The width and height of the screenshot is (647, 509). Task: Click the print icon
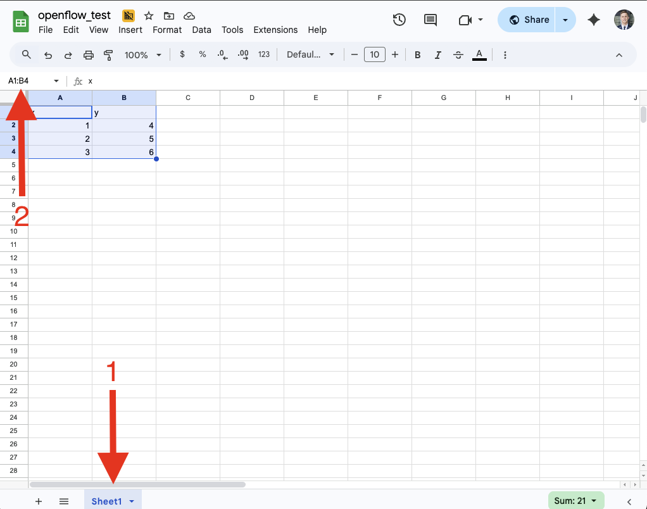pyautogui.click(x=89, y=55)
